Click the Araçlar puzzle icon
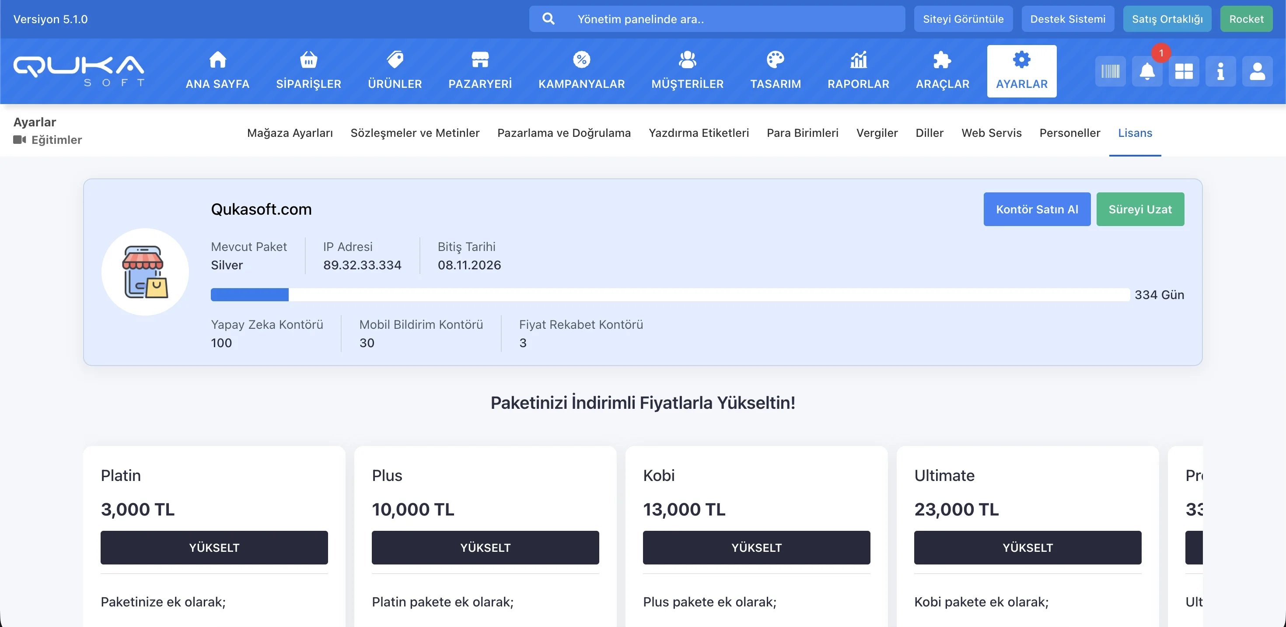 [x=942, y=60]
